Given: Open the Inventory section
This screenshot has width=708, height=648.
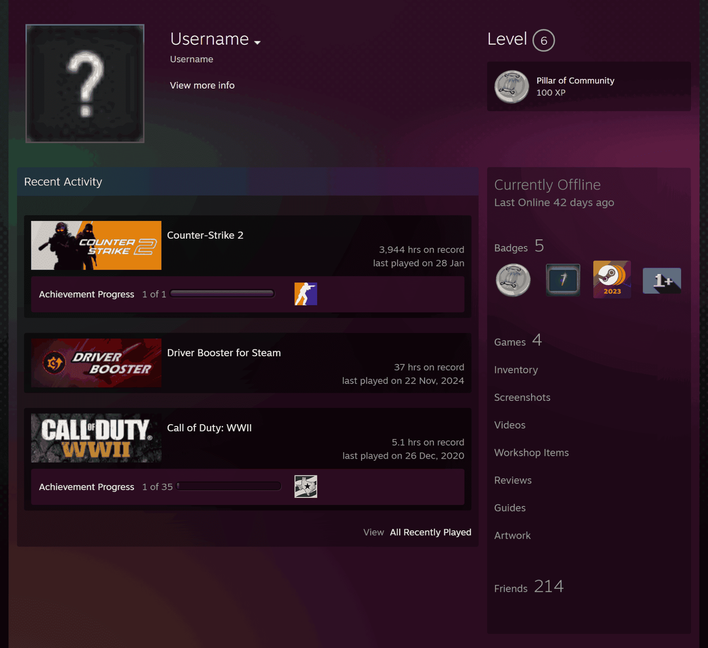Looking at the screenshot, I should [516, 370].
